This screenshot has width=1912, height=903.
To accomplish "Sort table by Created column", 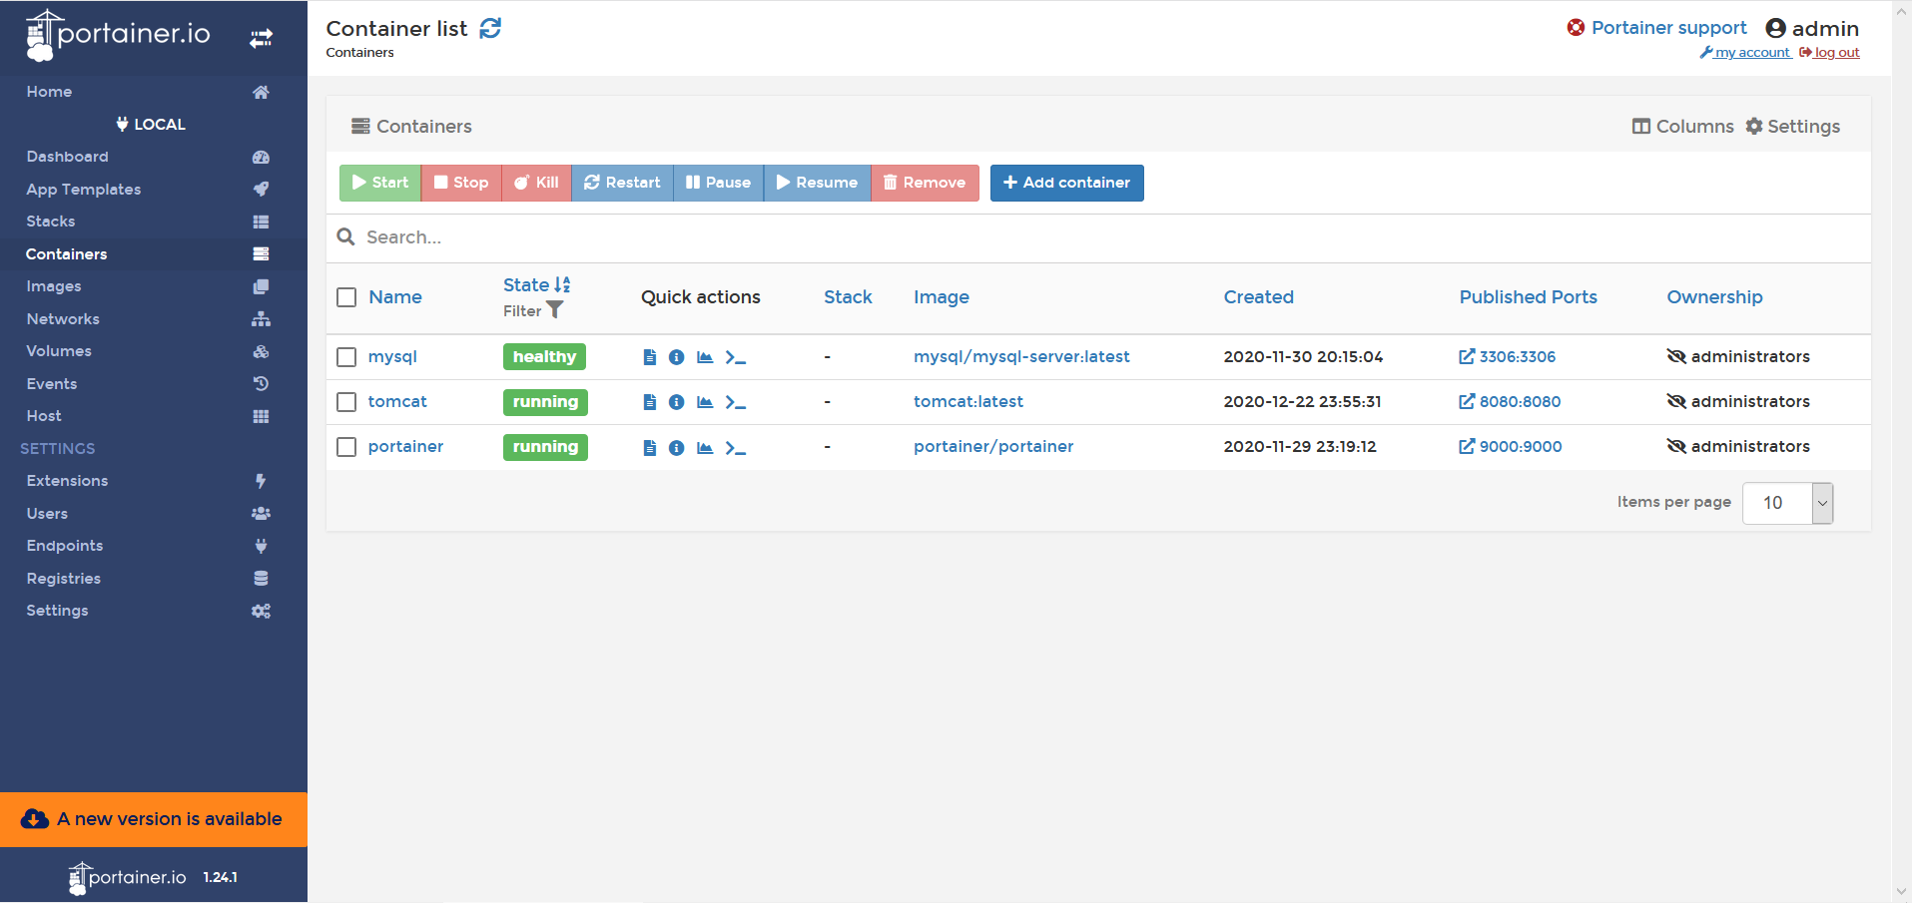I will pos(1258,297).
